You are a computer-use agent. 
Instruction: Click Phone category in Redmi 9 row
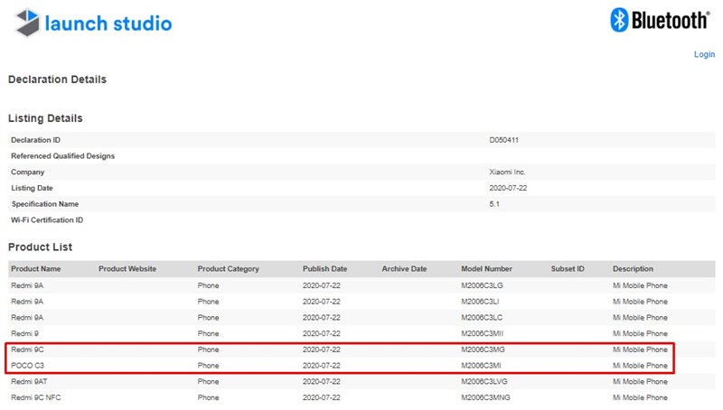[209, 333]
